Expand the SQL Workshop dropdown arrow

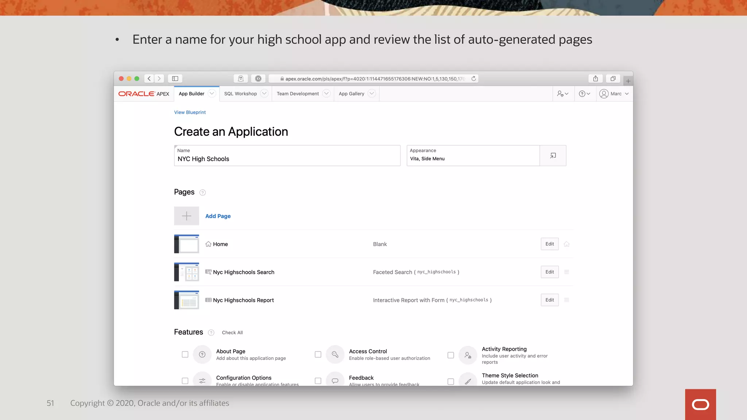point(264,94)
